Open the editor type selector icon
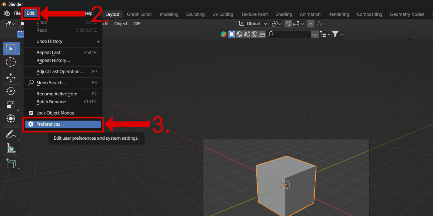The width and height of the screenshot is (433, 216). click(9, 24)
